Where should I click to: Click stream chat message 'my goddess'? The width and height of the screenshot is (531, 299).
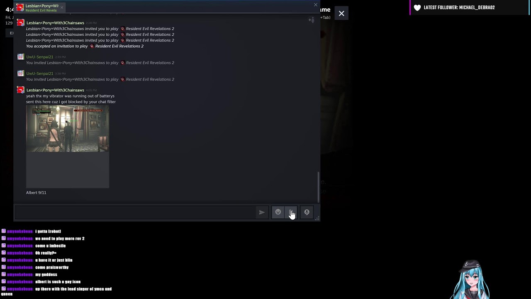click(46, 274)
